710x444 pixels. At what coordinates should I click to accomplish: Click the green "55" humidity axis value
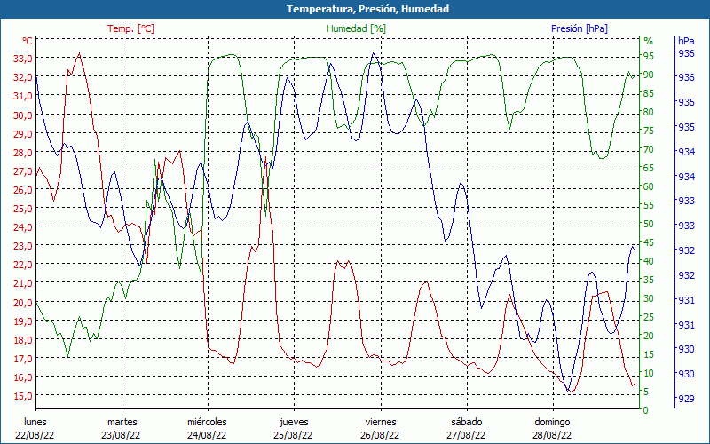649,205
